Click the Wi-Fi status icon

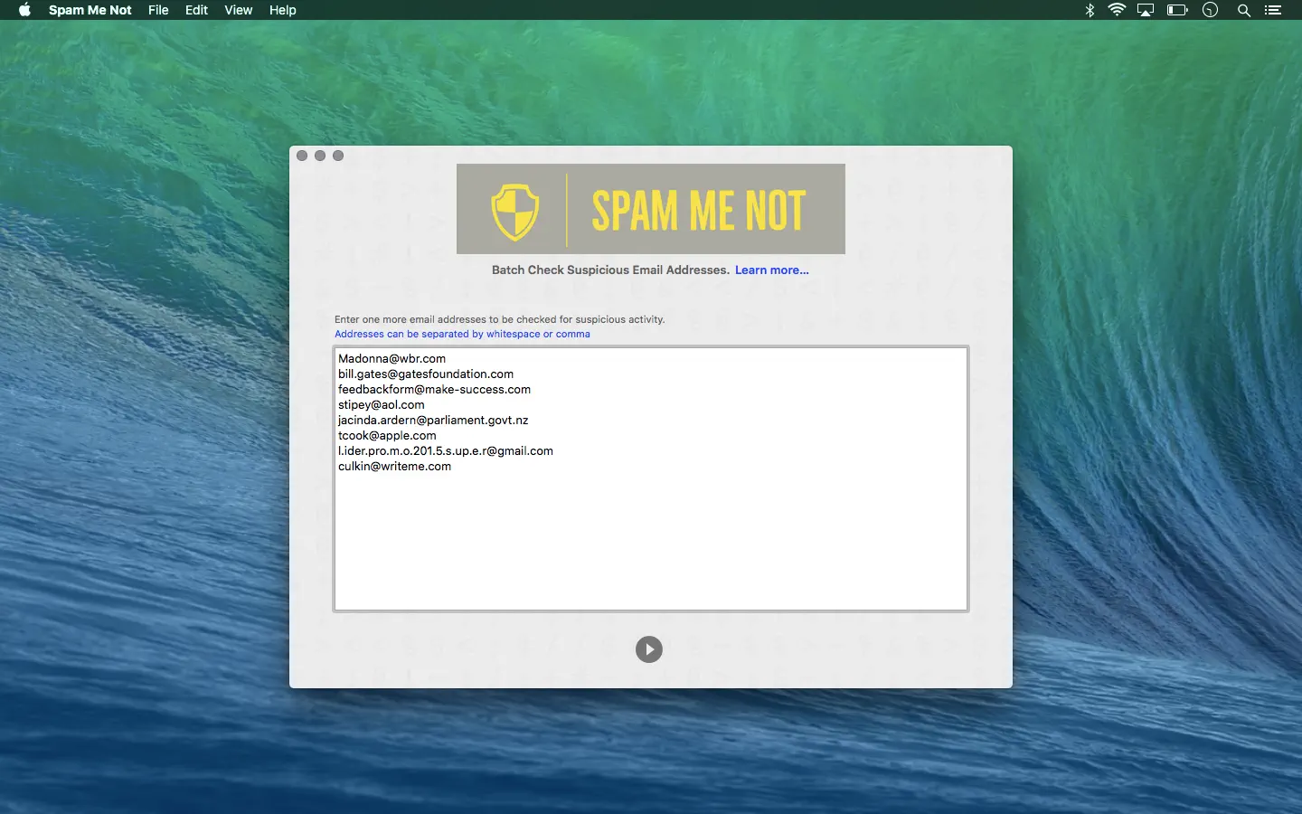click(1118, 10)
